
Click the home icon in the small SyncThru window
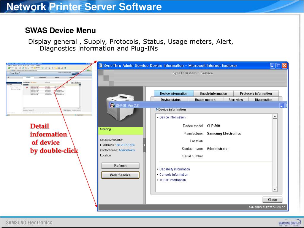(x=8, y=77)
